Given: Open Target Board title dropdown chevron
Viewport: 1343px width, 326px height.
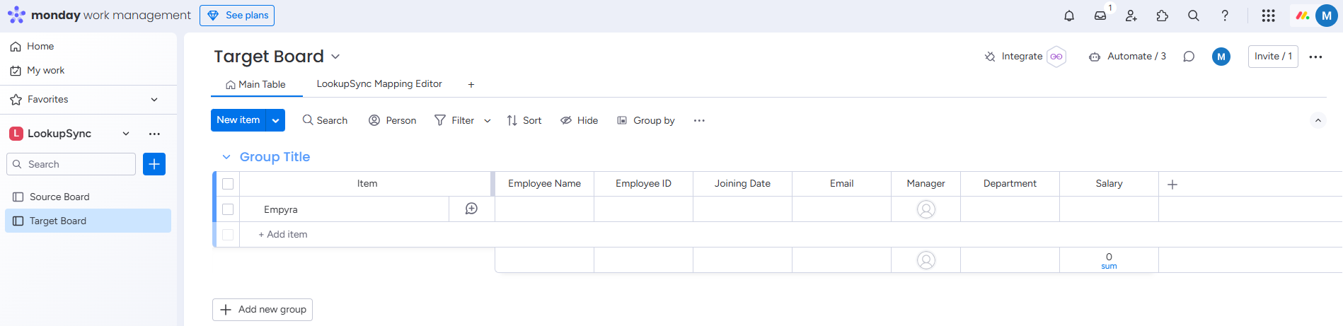Looking at the screenshot, I should pyautogui.click(x=335, y=57).
